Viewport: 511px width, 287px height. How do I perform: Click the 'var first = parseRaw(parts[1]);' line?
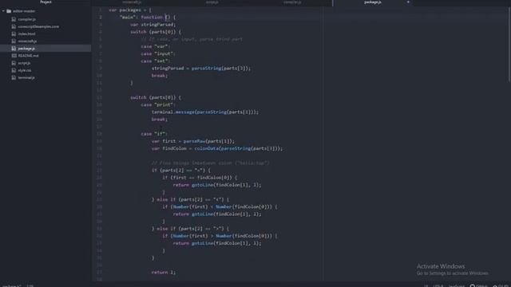193,141
